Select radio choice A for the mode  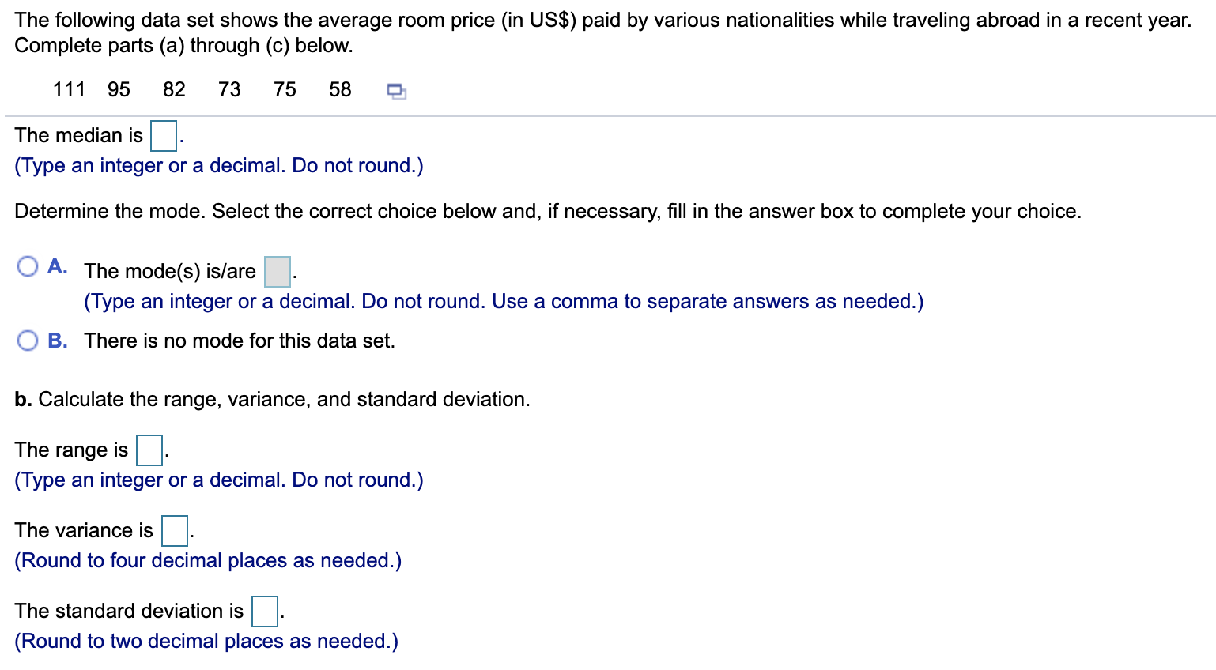coord(28,266)
